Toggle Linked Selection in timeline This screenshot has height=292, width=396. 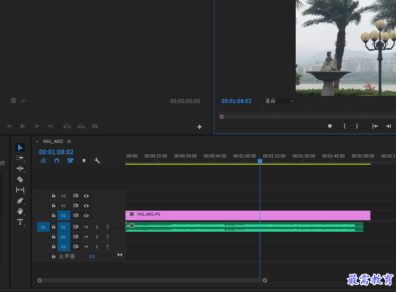click(70, 161)
